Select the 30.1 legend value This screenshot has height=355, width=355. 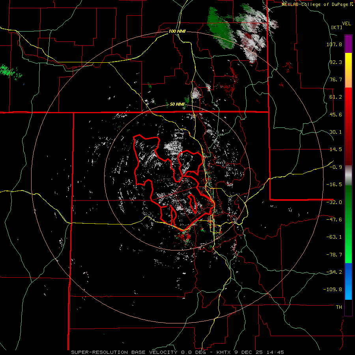(x=336, y=132)
